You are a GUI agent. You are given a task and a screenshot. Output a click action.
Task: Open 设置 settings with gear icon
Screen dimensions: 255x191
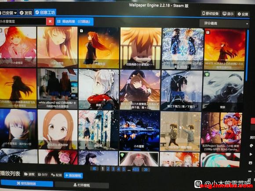243,14
